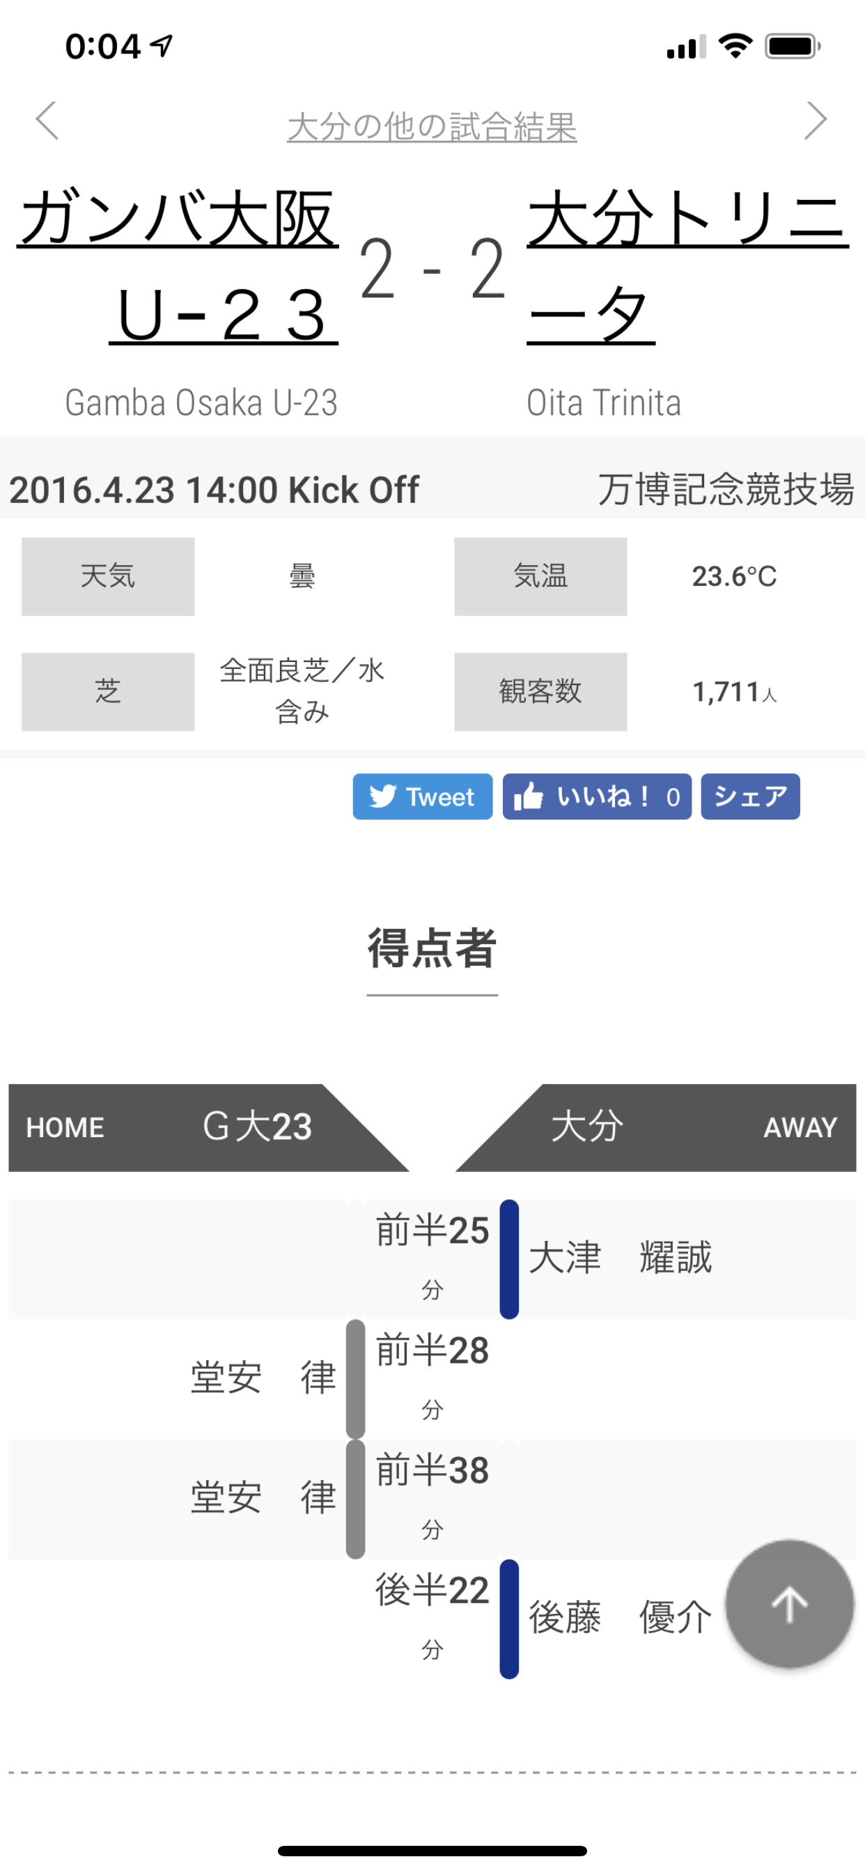The width and height of the screenshot is (865, 1873).
Task: Tap the 得点者 section heading
Action: click(432, 949)
